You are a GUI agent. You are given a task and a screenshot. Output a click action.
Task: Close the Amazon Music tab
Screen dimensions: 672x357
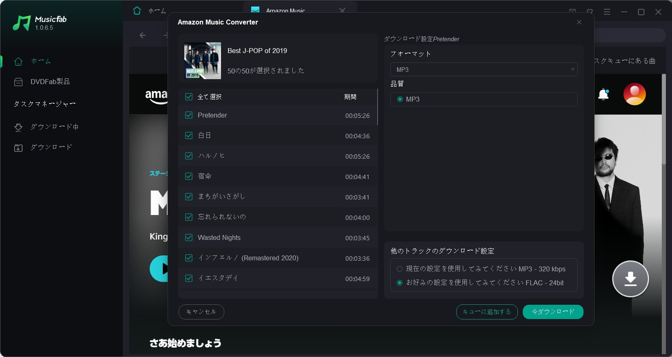pyautogui.click(x=342, y=11)
